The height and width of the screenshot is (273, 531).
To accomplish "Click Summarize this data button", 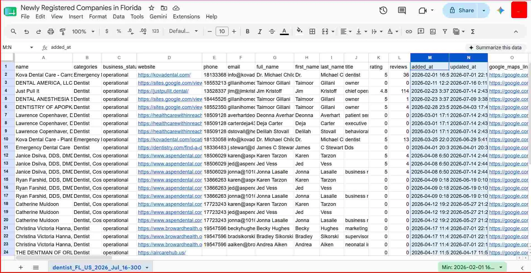I will [x=496, y=48].
